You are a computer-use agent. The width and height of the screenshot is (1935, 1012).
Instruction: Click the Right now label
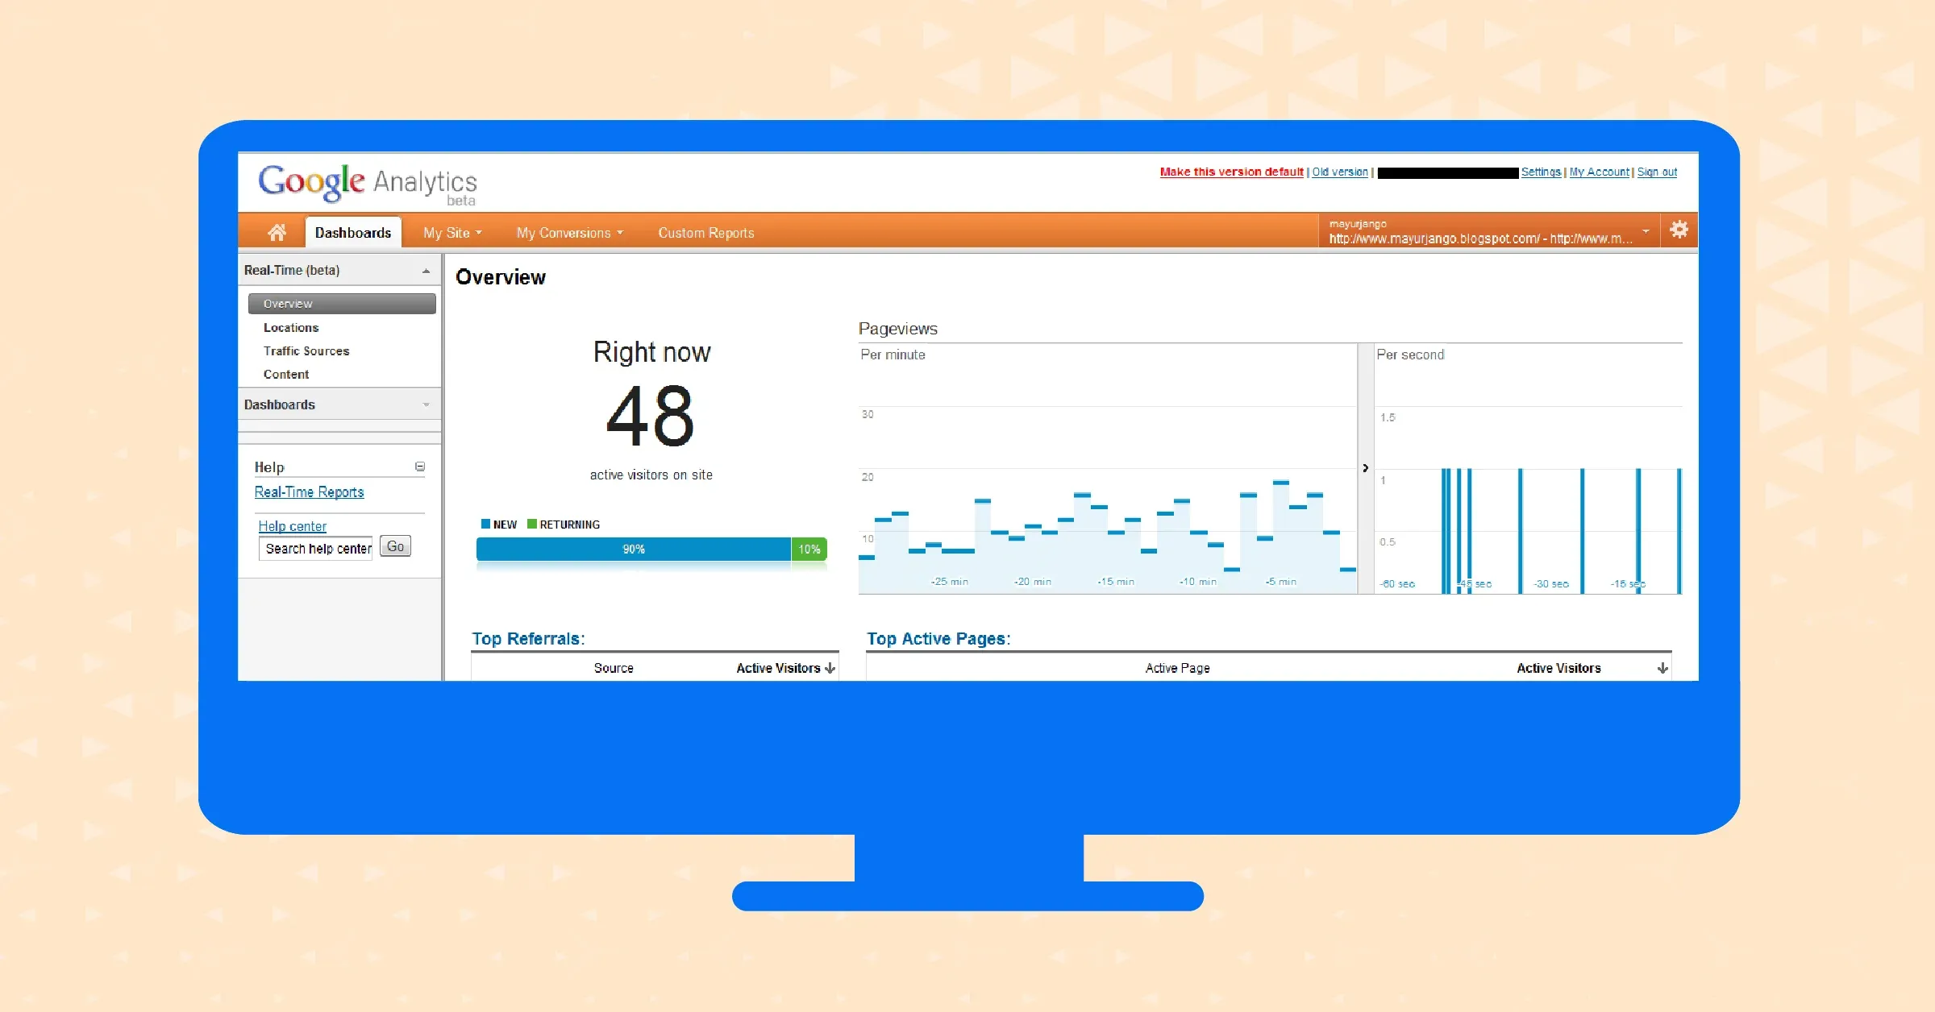click(652, 352)
